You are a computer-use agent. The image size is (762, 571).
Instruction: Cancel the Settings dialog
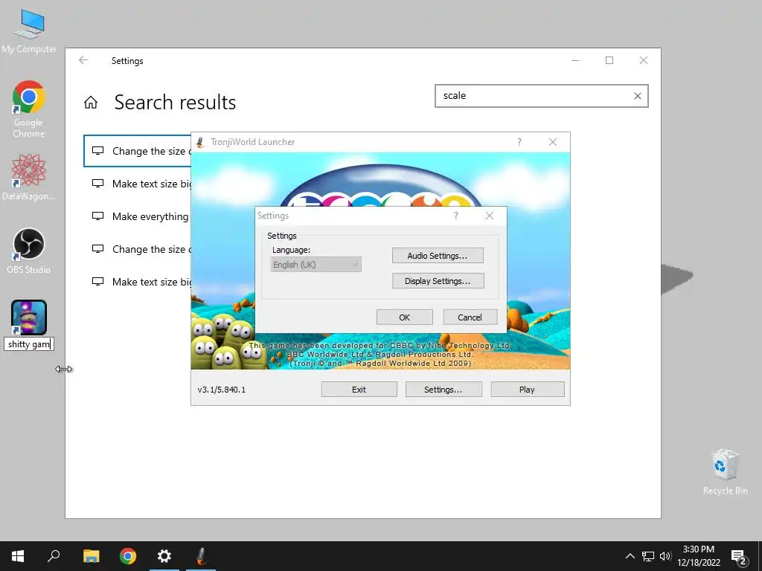[470, 317]
